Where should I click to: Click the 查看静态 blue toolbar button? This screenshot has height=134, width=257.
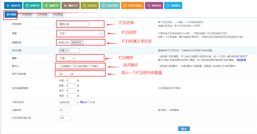click(x=173, y=5)
